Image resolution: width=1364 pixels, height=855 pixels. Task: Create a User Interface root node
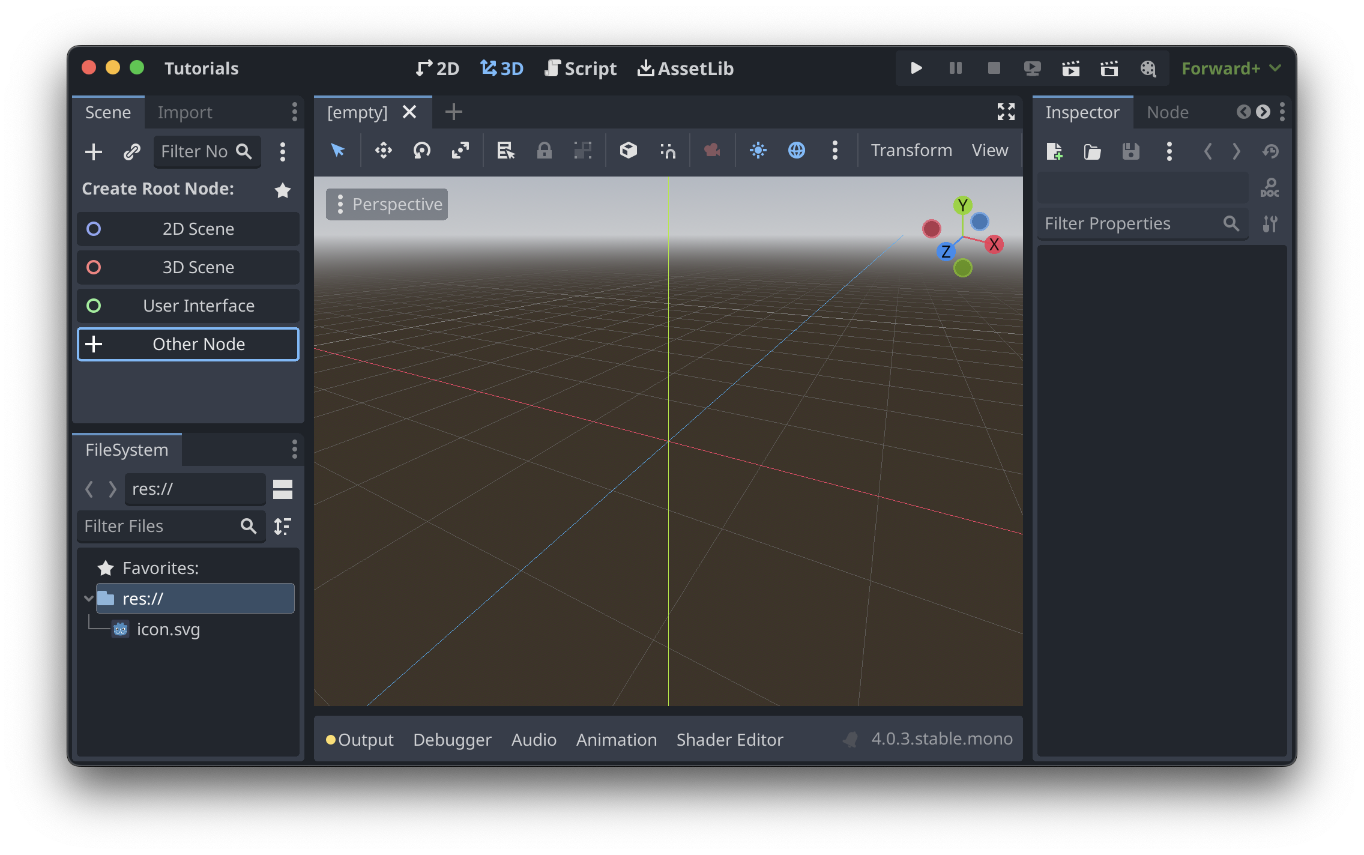(188, 306)
